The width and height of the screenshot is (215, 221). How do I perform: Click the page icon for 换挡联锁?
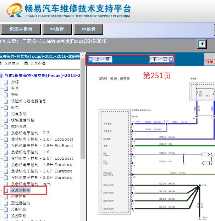(6, 216)
